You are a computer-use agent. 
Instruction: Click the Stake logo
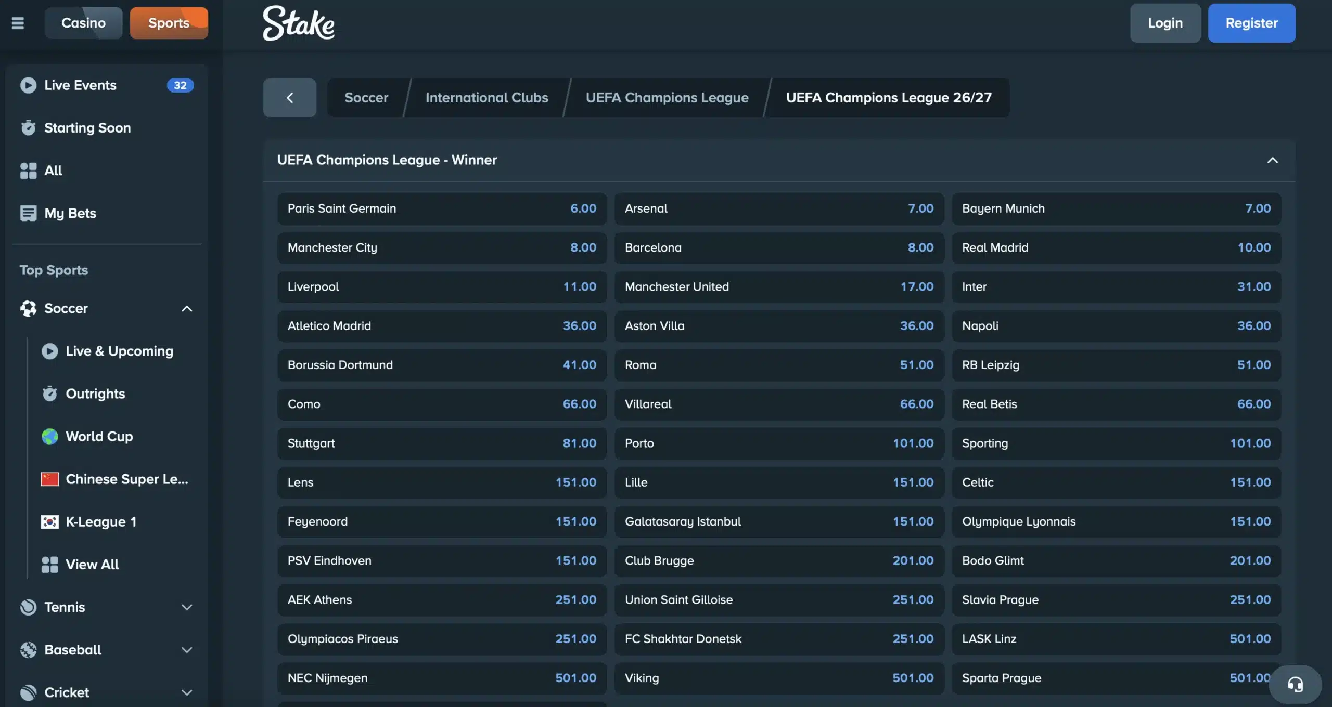[298, 23]
